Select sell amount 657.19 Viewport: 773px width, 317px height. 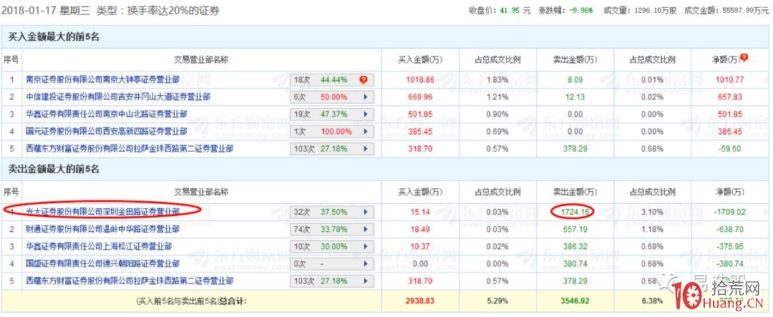click(575, 229)
